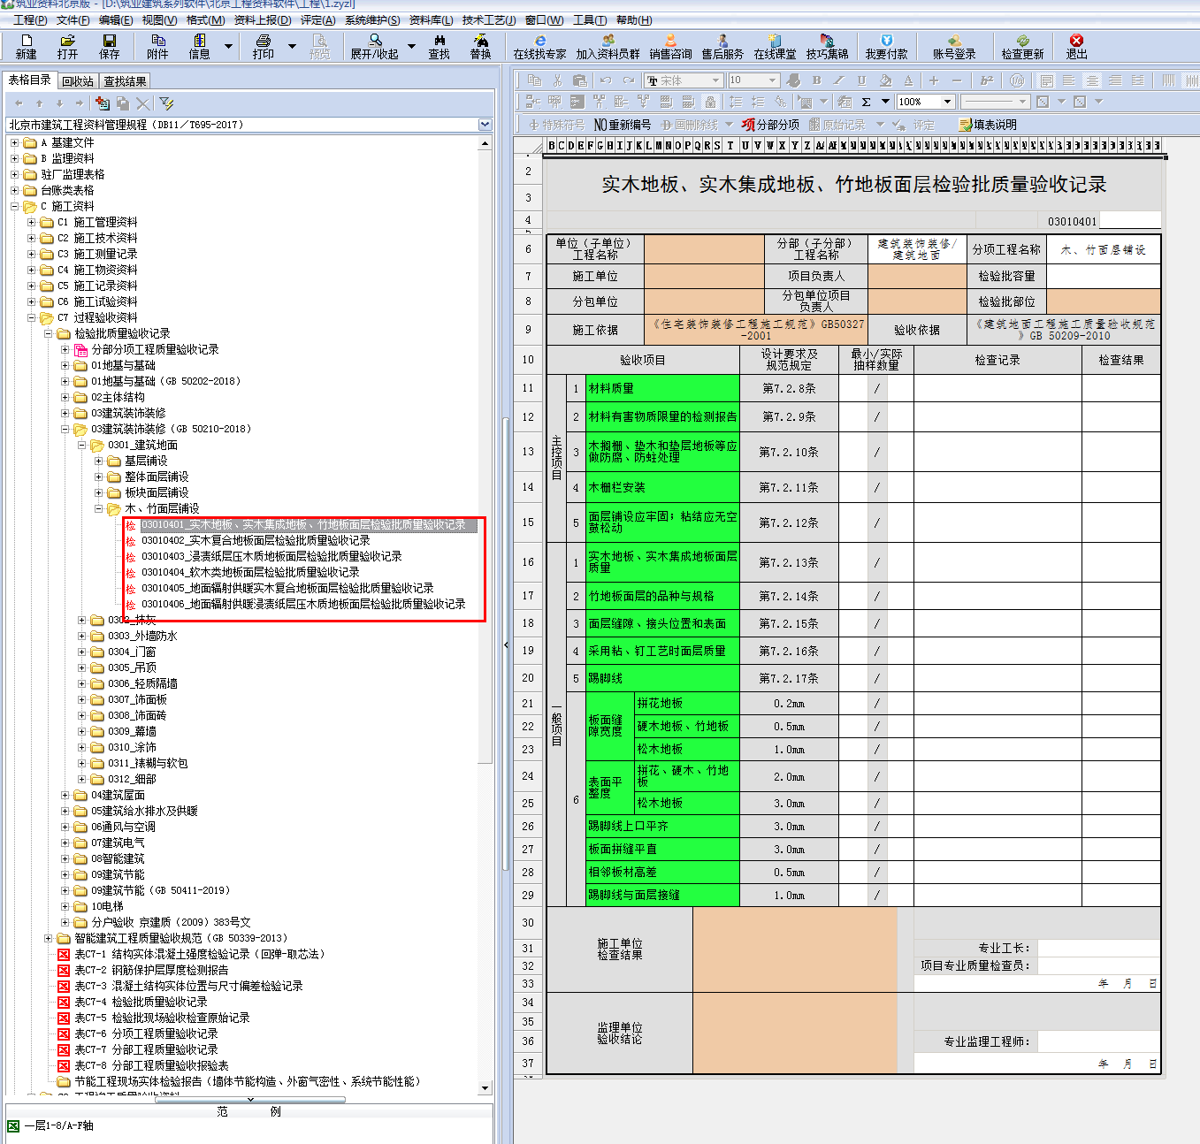Viewport: 1200px width, 1144px height.
Task: Open the 工程(P) menu
Action: pos(30,19)
